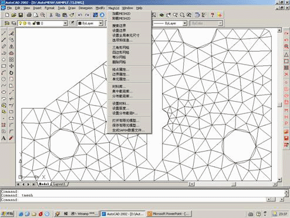Click the horizontal scrollbar right arrow
The image size is (290, 218).
tap(275, 184)
